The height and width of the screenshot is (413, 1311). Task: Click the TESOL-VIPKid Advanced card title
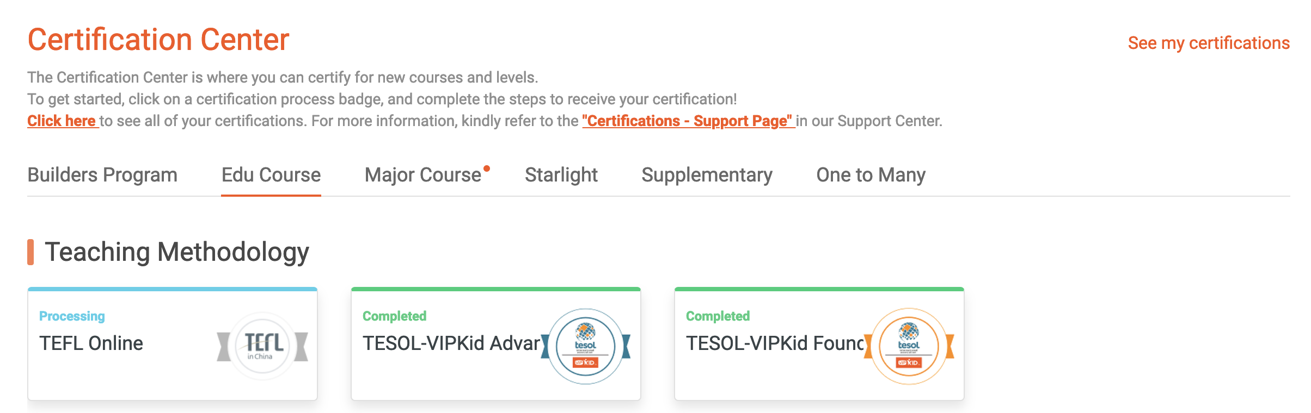[x=451, y=343]
